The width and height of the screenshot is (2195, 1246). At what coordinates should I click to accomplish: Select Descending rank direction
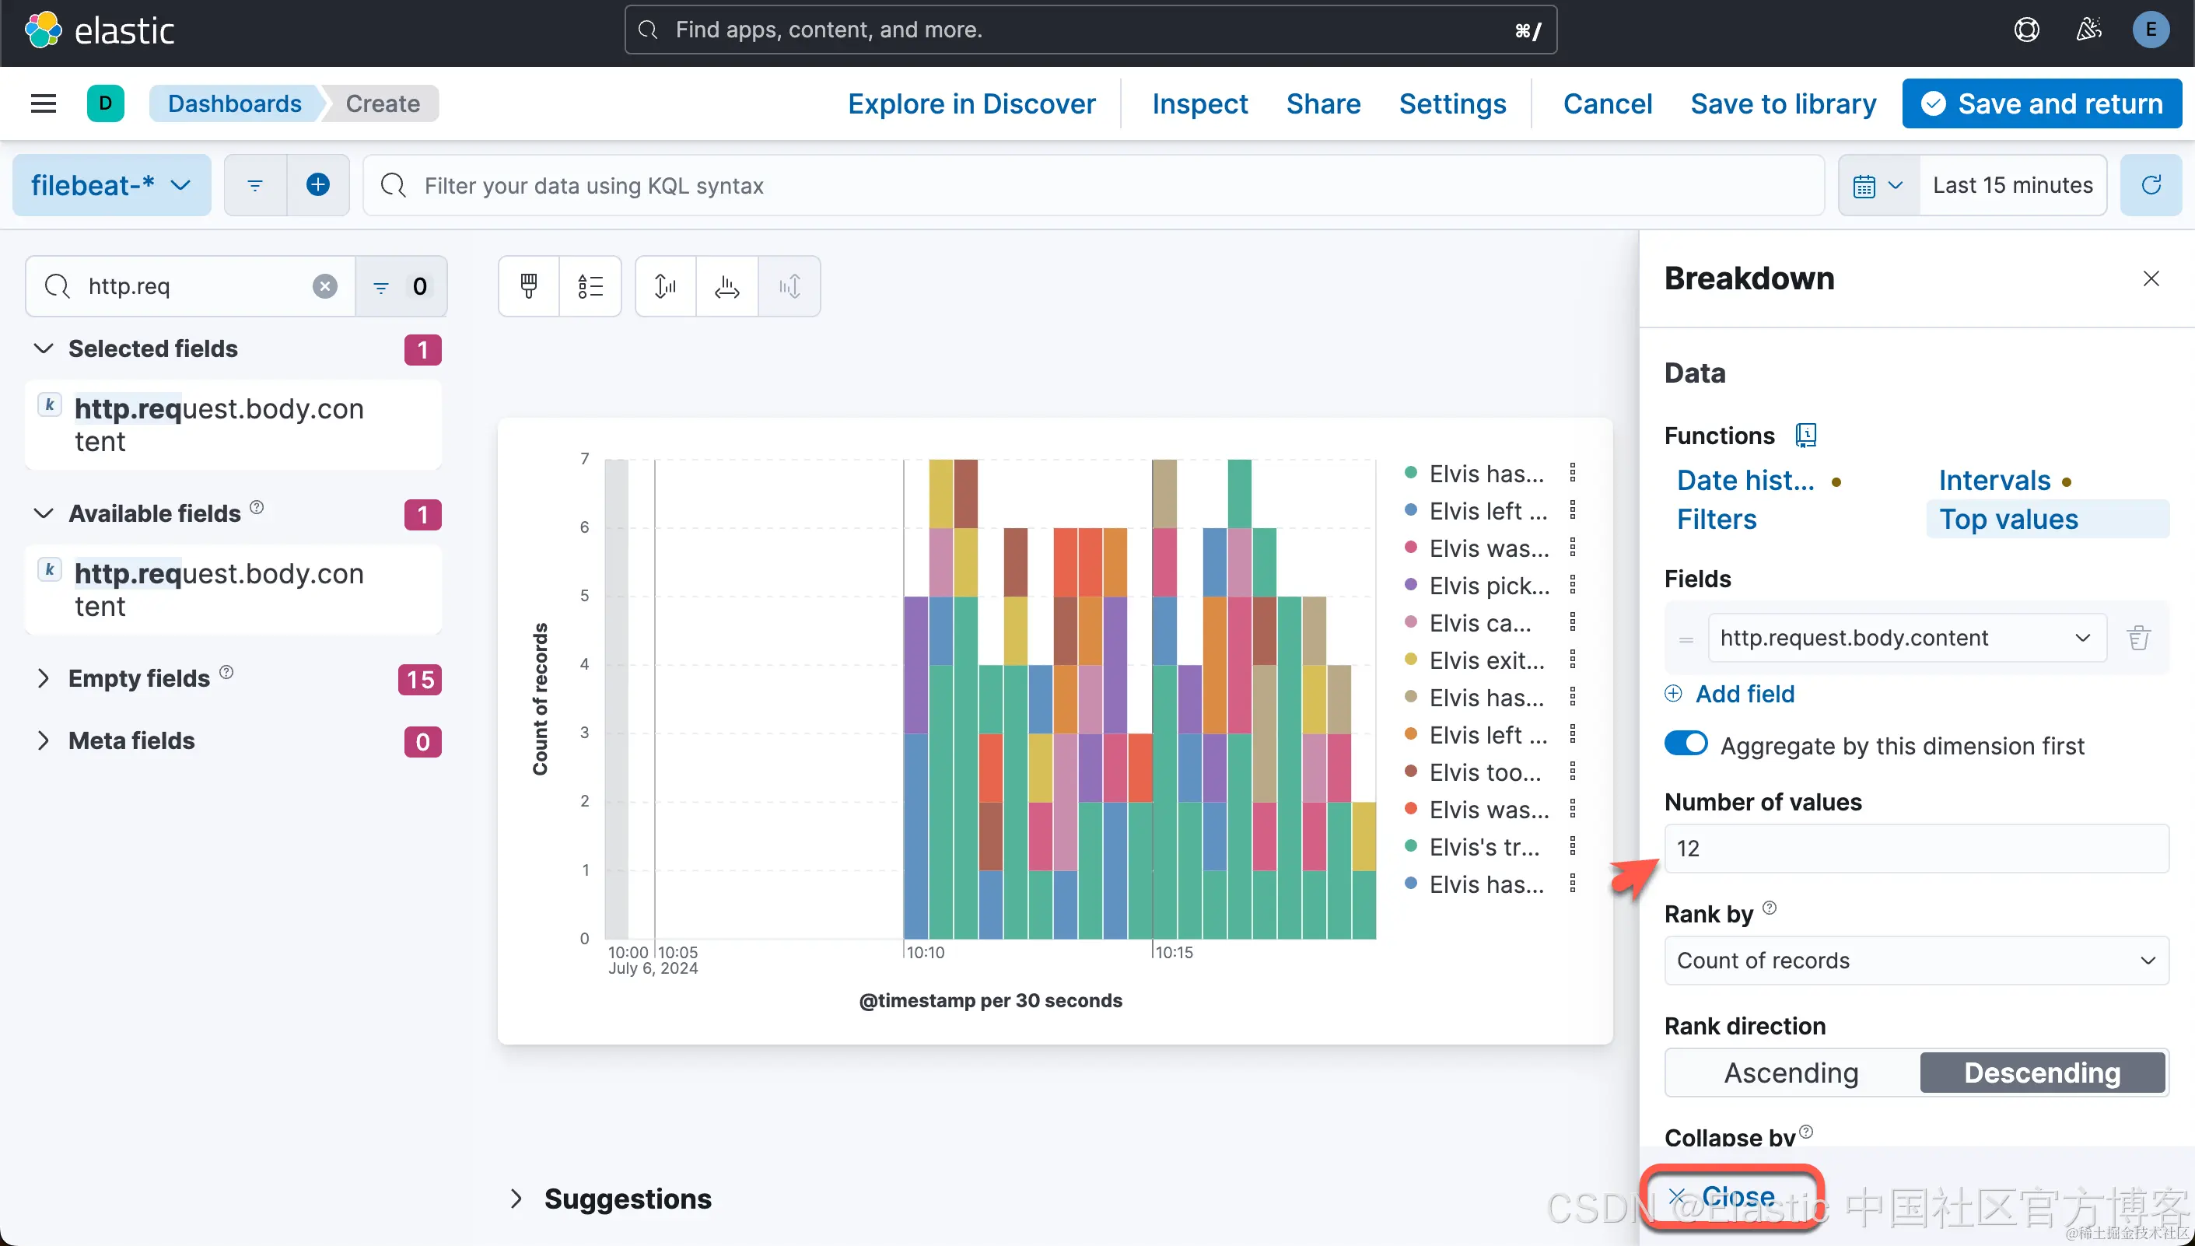click(x=2042, y=1073)
